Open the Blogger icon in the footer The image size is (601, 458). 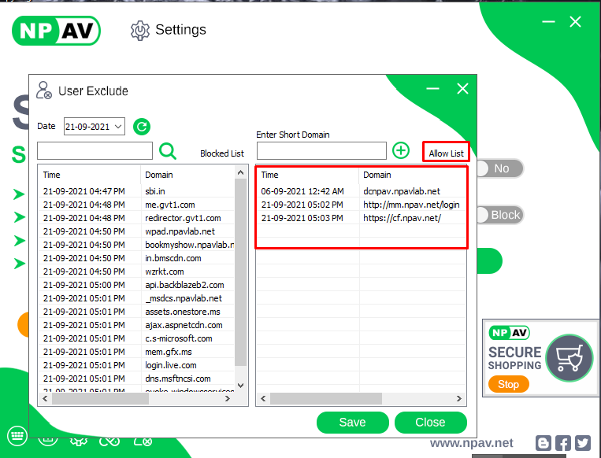[543, 443]
